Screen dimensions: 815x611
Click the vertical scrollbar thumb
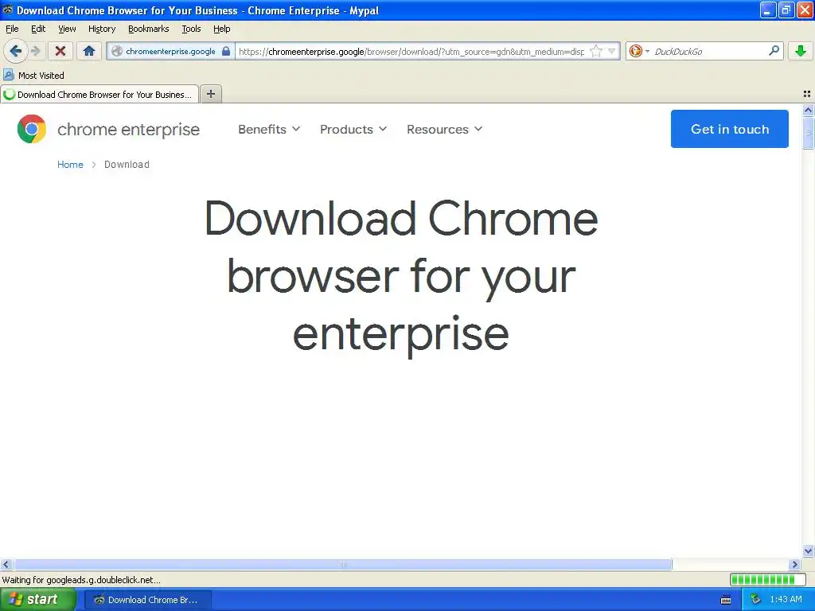point(808,133)
